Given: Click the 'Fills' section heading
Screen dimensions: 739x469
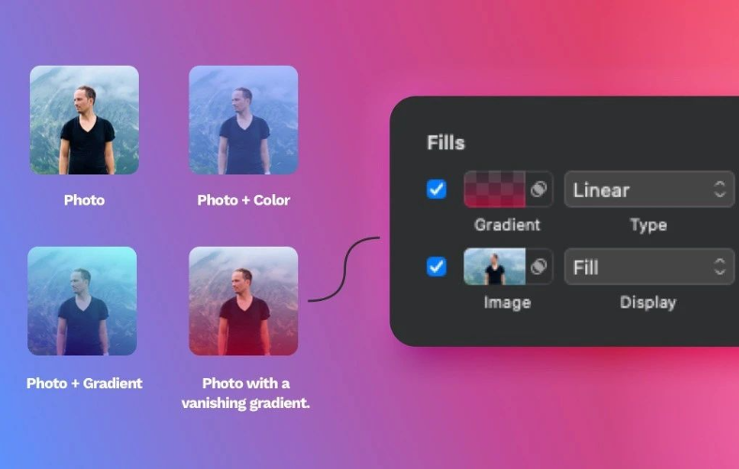Looking at the screenshot, I should [445, 143].
